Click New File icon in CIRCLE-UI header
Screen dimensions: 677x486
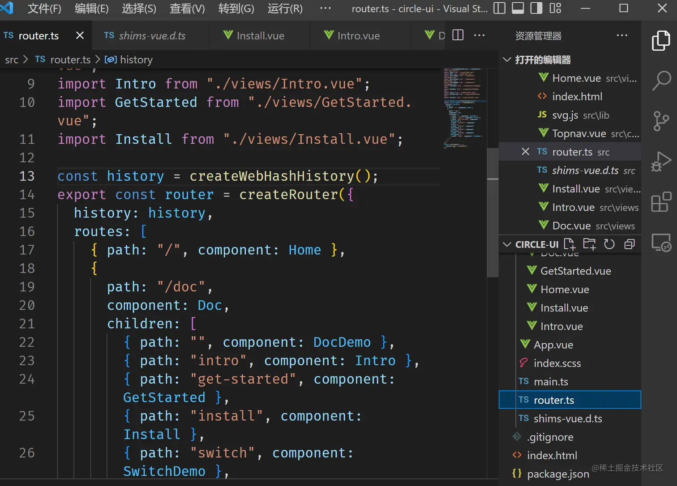(x=570, y=244)
